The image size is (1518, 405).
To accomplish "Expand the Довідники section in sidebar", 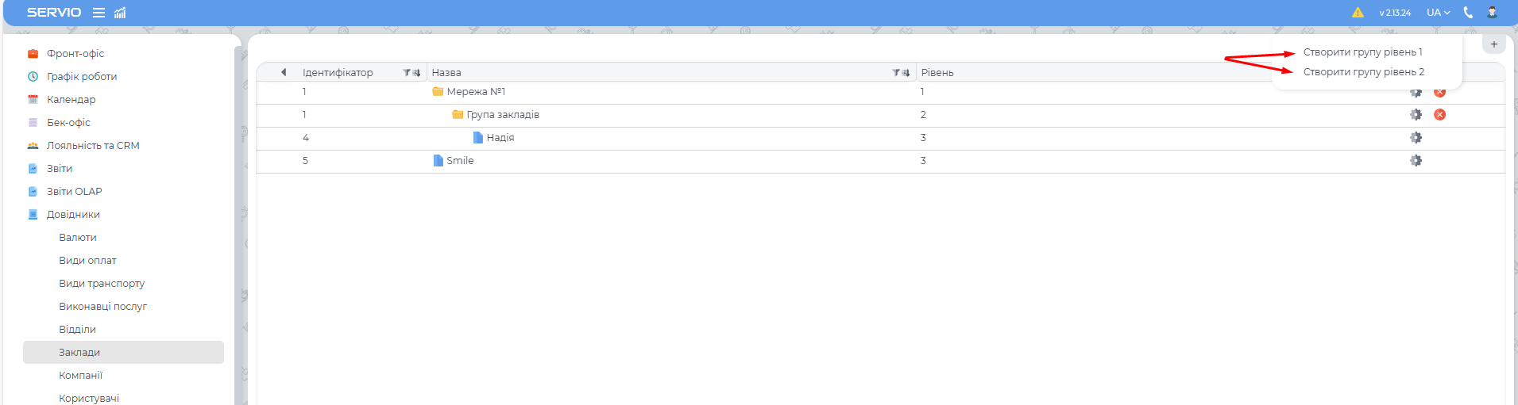I will [73, 215].
